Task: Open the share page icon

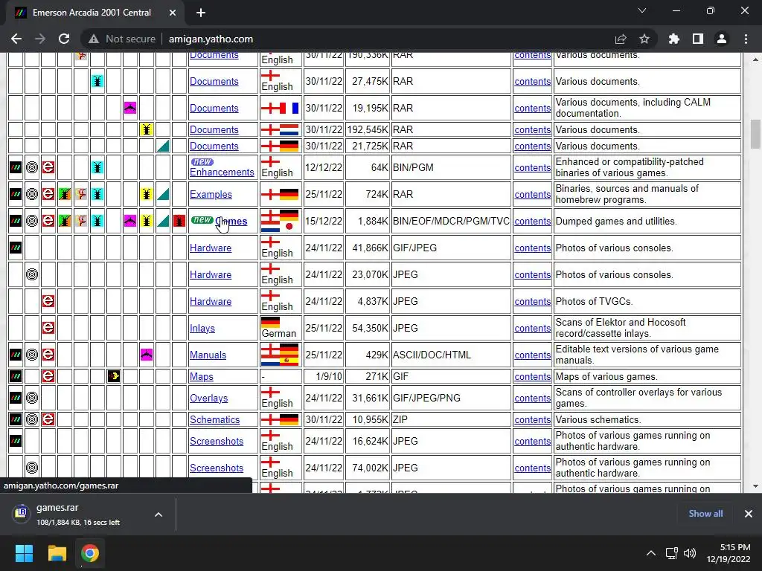Action: 621,39
